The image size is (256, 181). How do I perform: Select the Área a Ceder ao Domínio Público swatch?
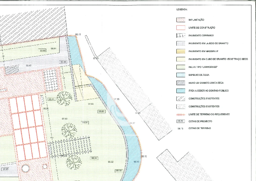[x=180, y=91]
